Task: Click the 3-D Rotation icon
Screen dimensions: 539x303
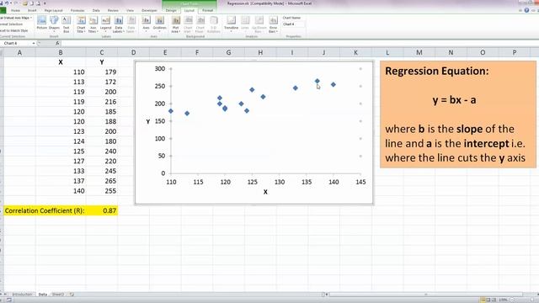Action: point(213,24)
